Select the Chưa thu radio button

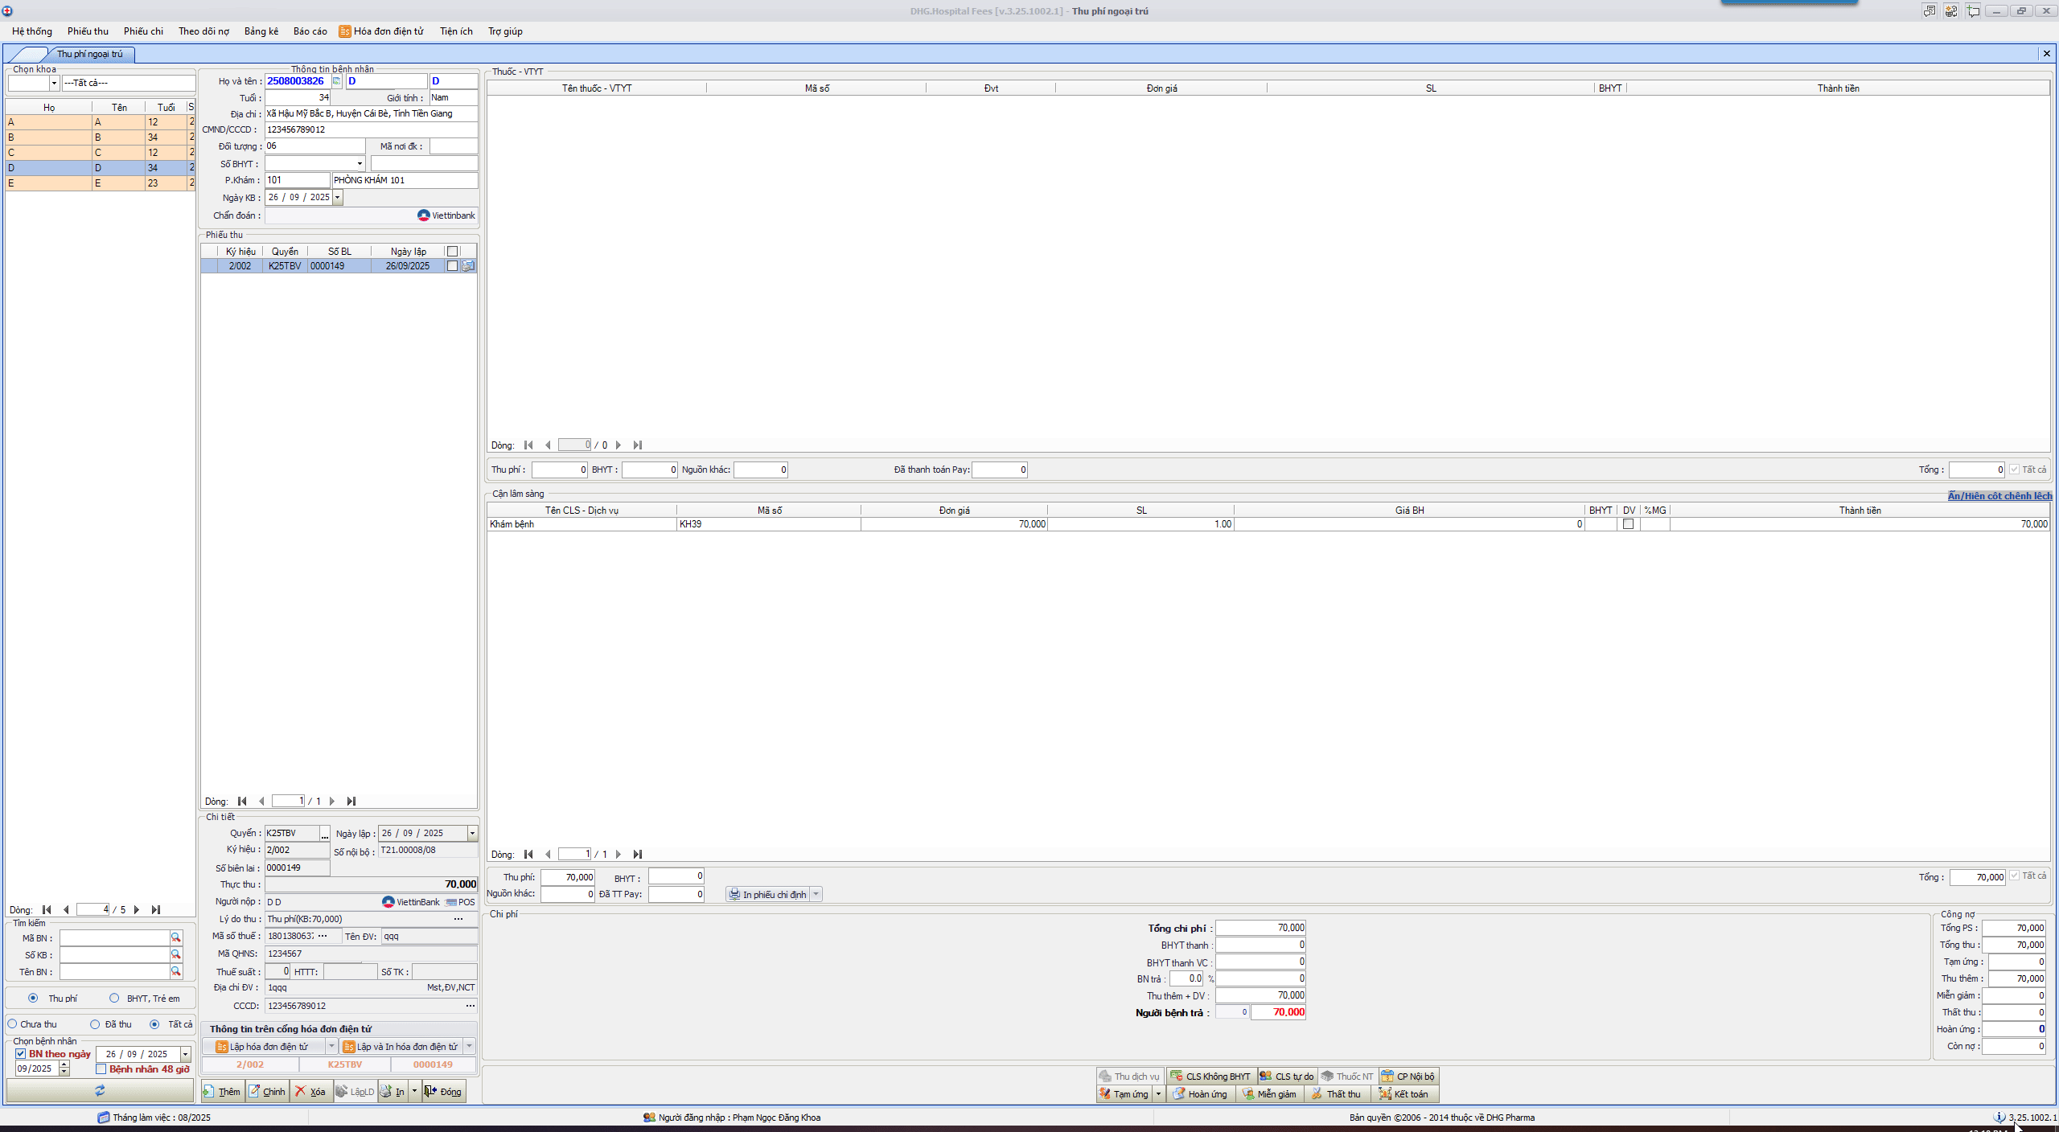13,1023
